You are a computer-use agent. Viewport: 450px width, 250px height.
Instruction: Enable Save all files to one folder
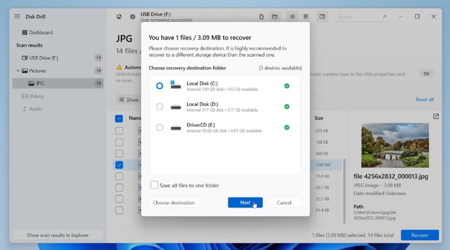[x=154, y=185]
